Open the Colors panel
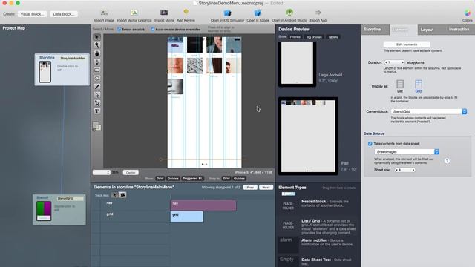Viewport: 475px width, 267px height. coord(468,16)
